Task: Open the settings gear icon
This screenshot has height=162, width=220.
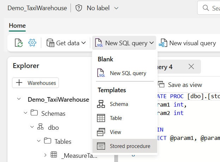Action: [x=32, y=43]
